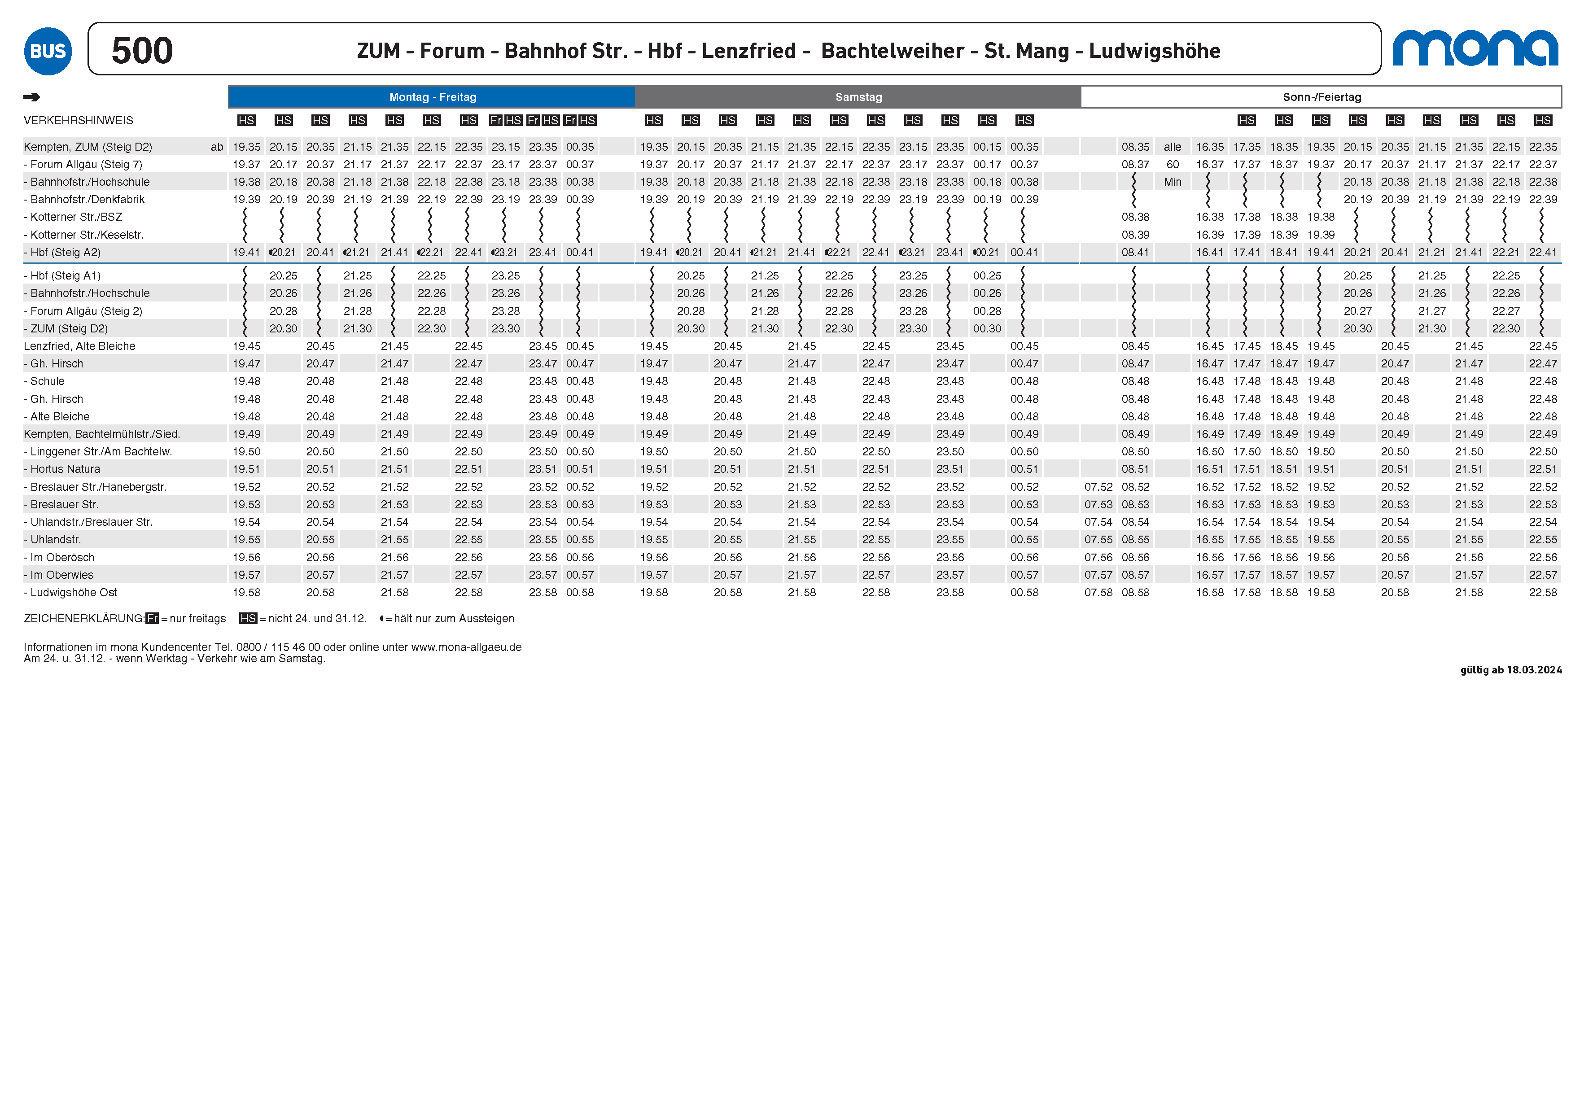This screenshot has height=1118, width=1584.
Task: Click the VERKEHRSHINWEIS label
Action: click(x=79, y=121)
